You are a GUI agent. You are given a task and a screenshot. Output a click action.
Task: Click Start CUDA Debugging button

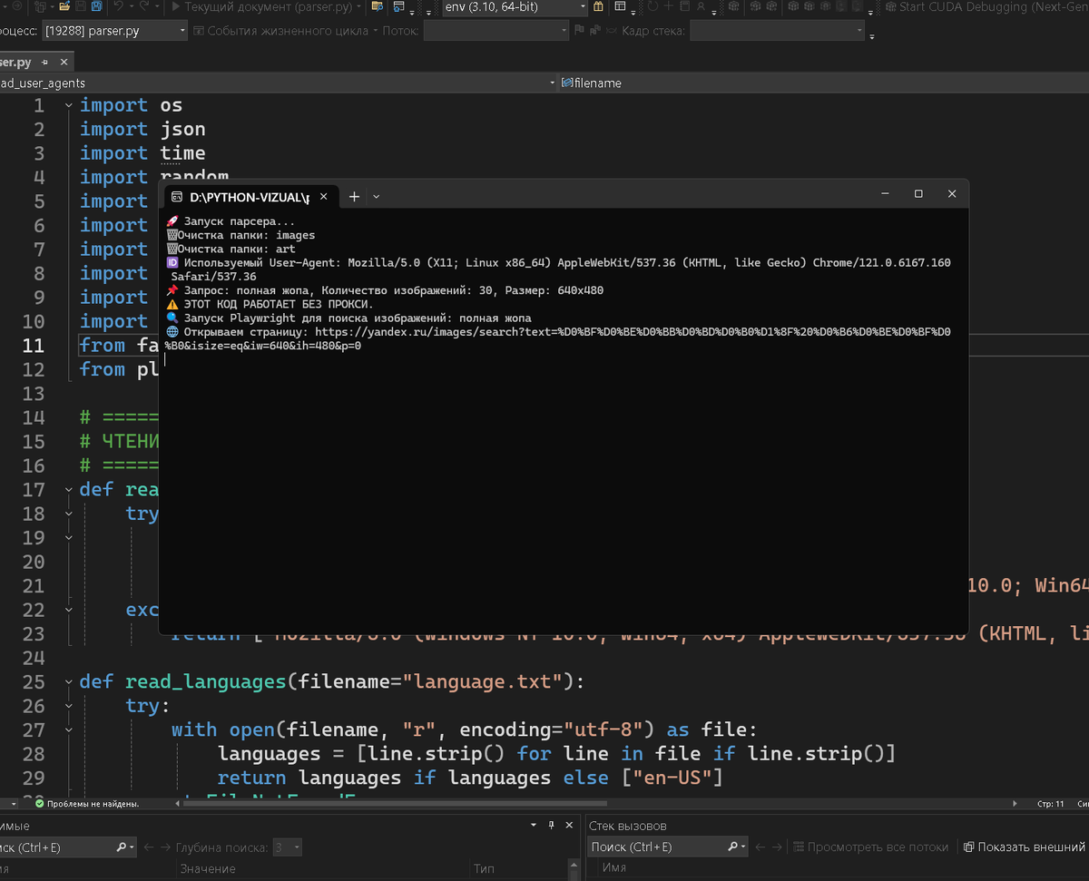tap(977, 7)
